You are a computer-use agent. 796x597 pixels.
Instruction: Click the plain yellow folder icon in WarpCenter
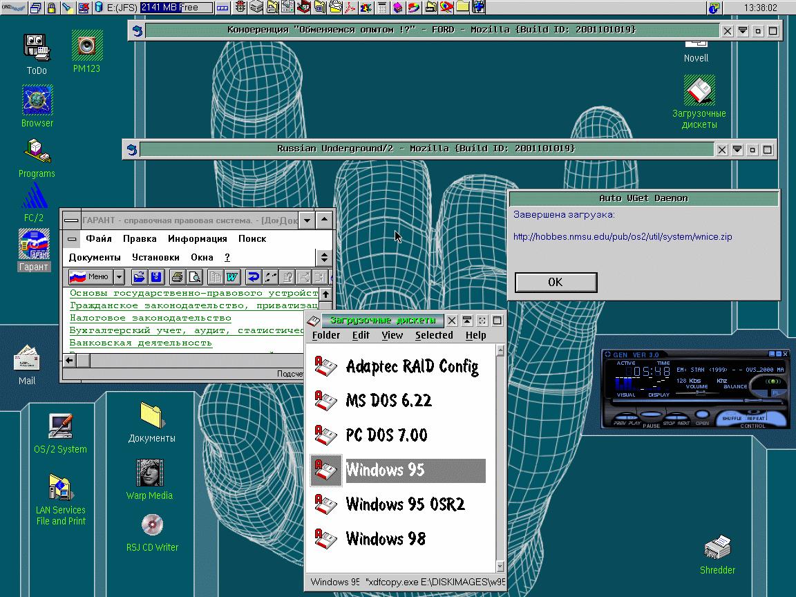(463, 7)
